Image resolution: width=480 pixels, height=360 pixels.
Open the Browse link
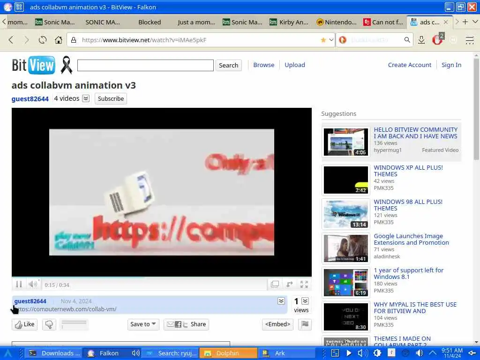click(263, 65)
